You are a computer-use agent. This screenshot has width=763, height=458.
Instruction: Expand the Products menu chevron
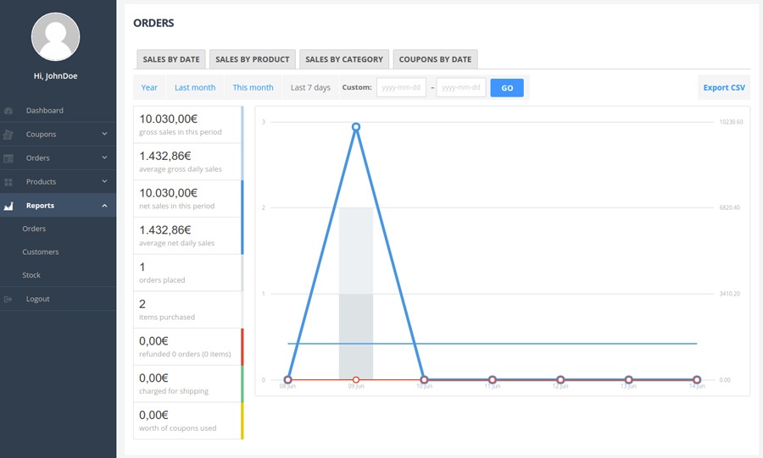click(x=104, y=181)
